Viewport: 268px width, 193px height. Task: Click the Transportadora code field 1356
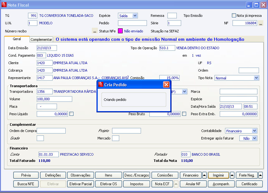(x=45, y=92)
